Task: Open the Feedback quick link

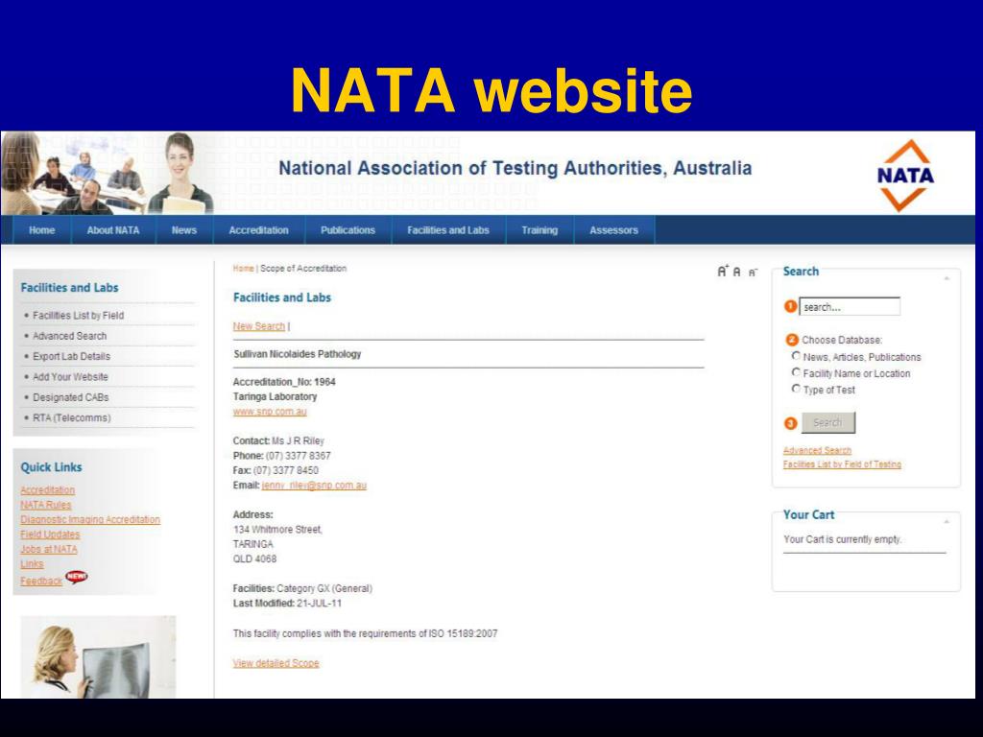Action: [41, 581]
